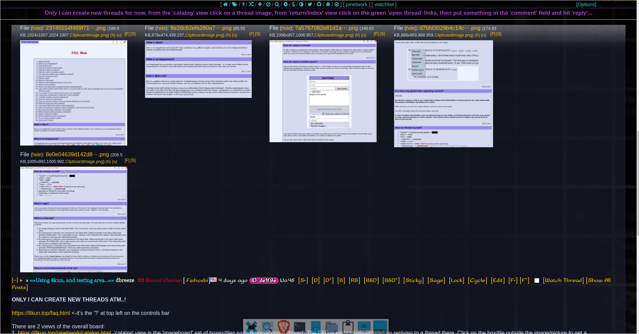Click the tags icon in top bar
This screenshot has height=334, width=639.
click(x=235, y=4)
